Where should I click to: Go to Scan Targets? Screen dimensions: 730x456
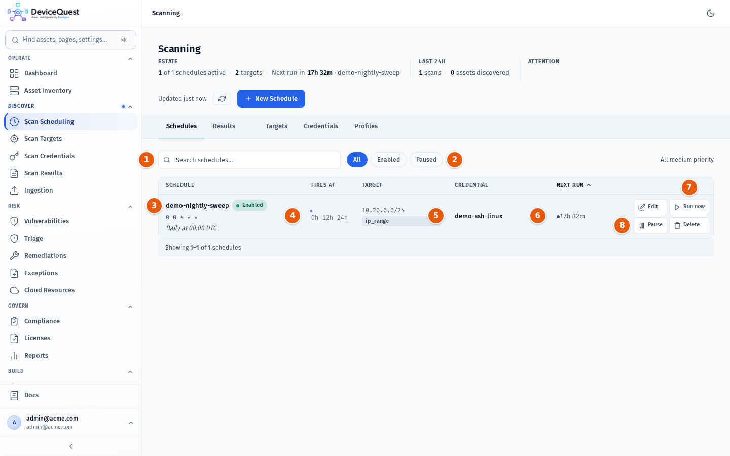point(71,139)
